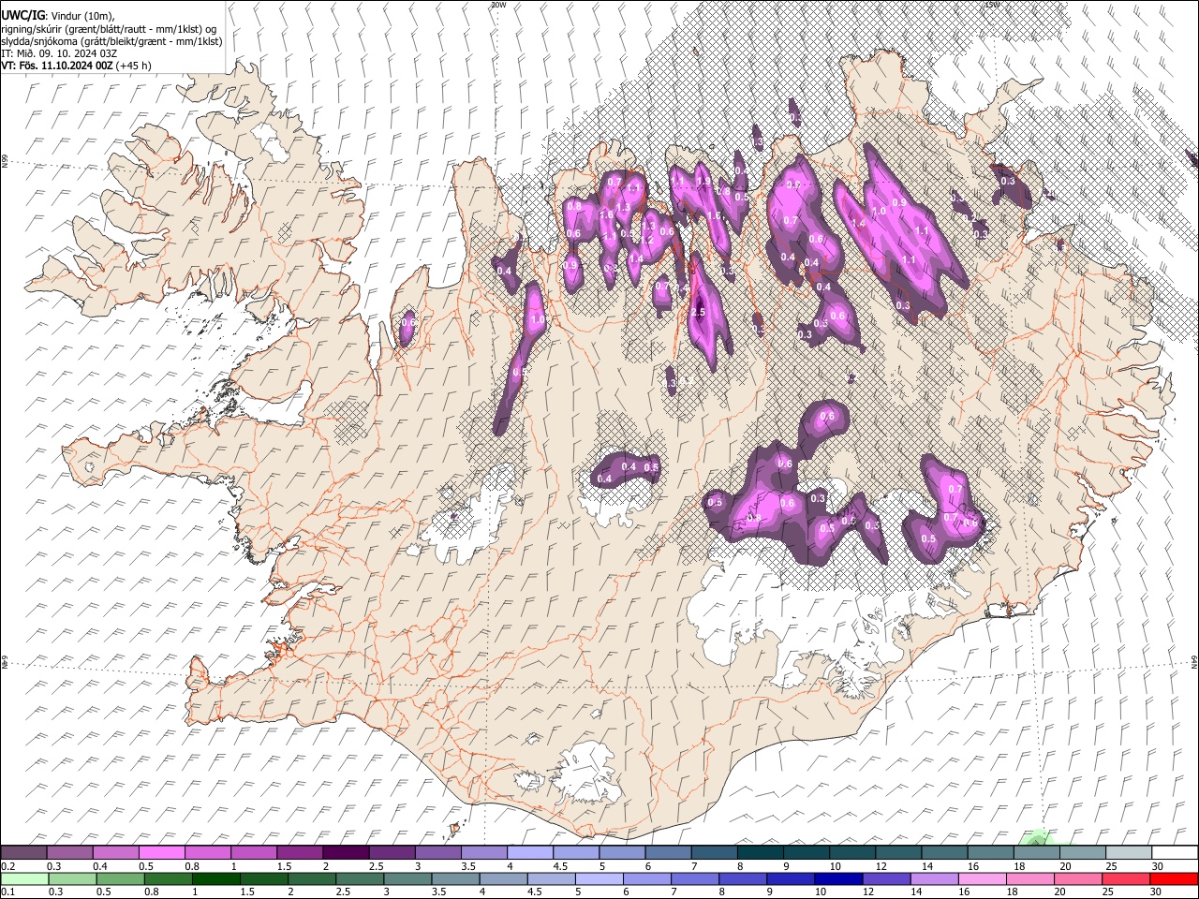This screenshot has height=899, width=1199.
Task: Click the 2.5 snowfall value label on the map
Action: pyautogui.click(x=698, y=312)
